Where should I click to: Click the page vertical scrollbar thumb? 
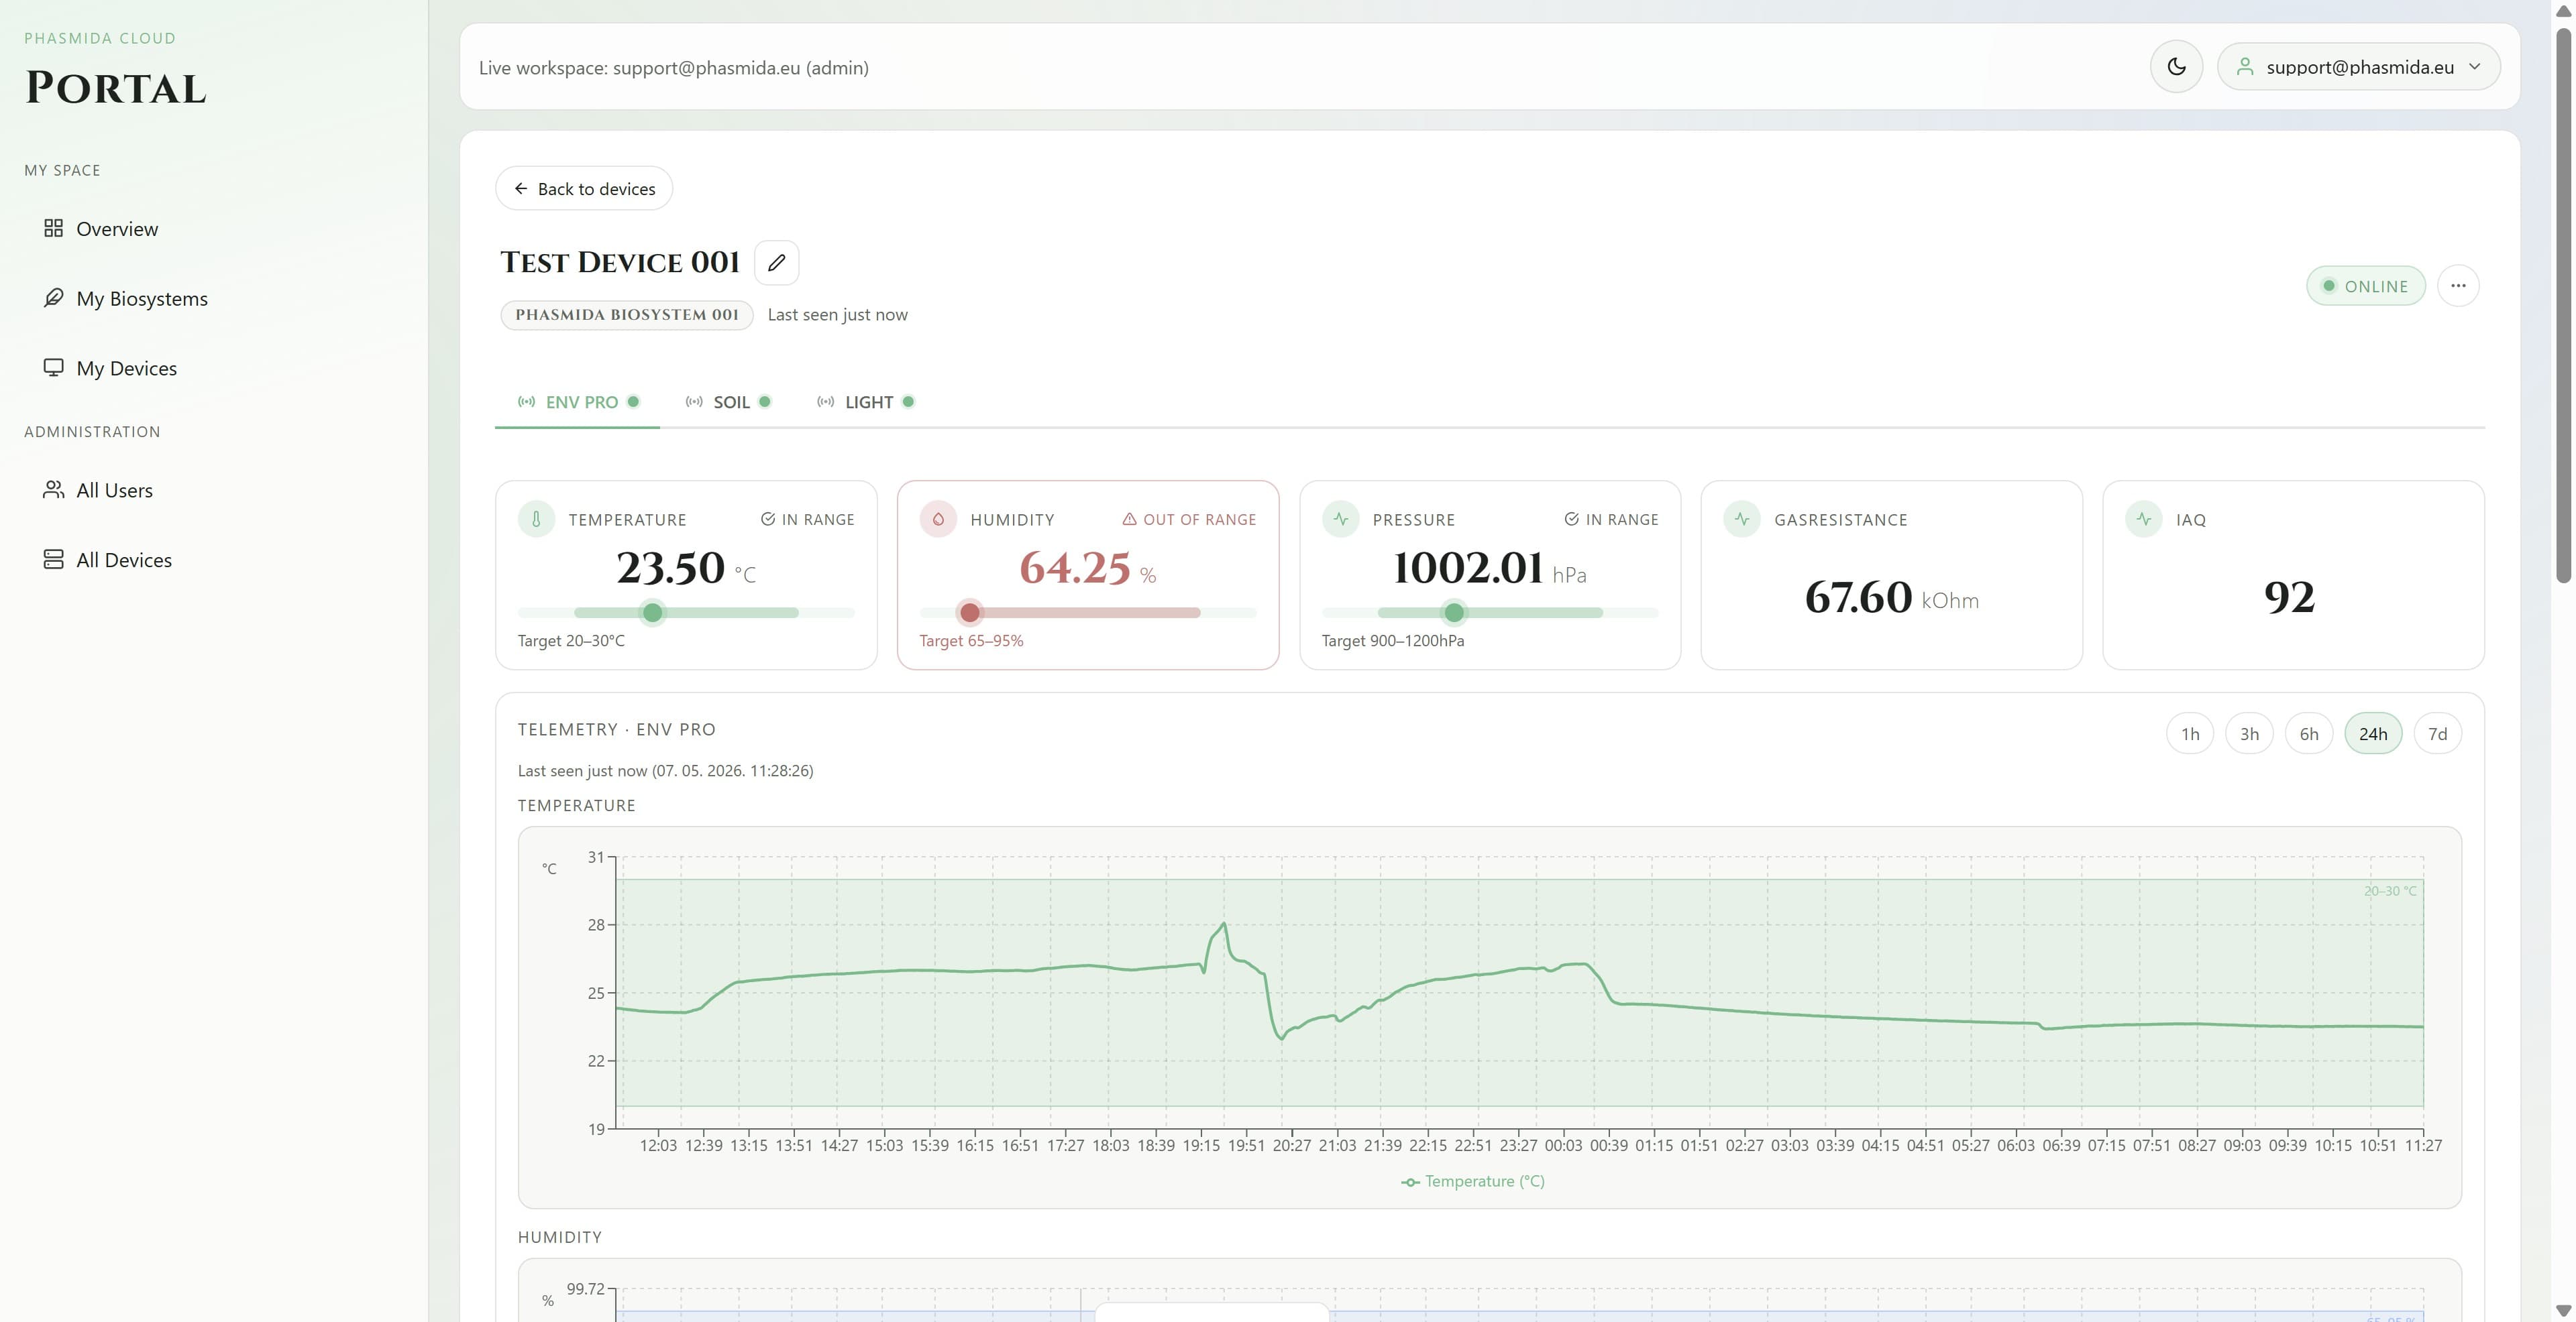click(2563, 305)
